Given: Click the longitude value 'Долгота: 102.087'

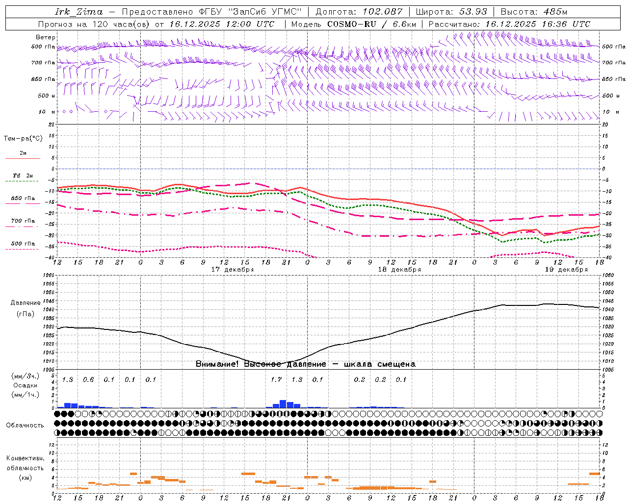Looking at the screenshot, I should pos(360,12).
